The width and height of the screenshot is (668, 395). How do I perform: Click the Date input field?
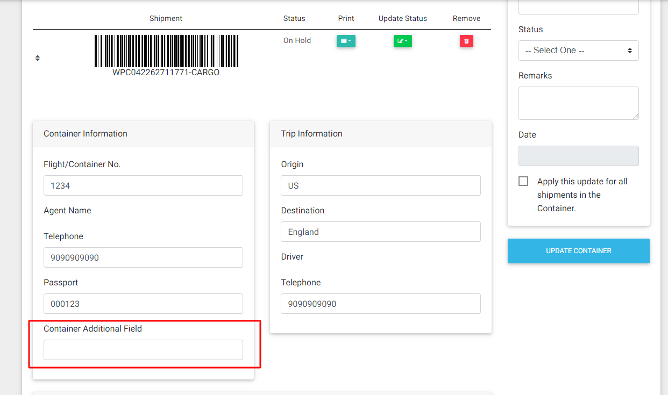pyautogui.click(x=578, y=156)
